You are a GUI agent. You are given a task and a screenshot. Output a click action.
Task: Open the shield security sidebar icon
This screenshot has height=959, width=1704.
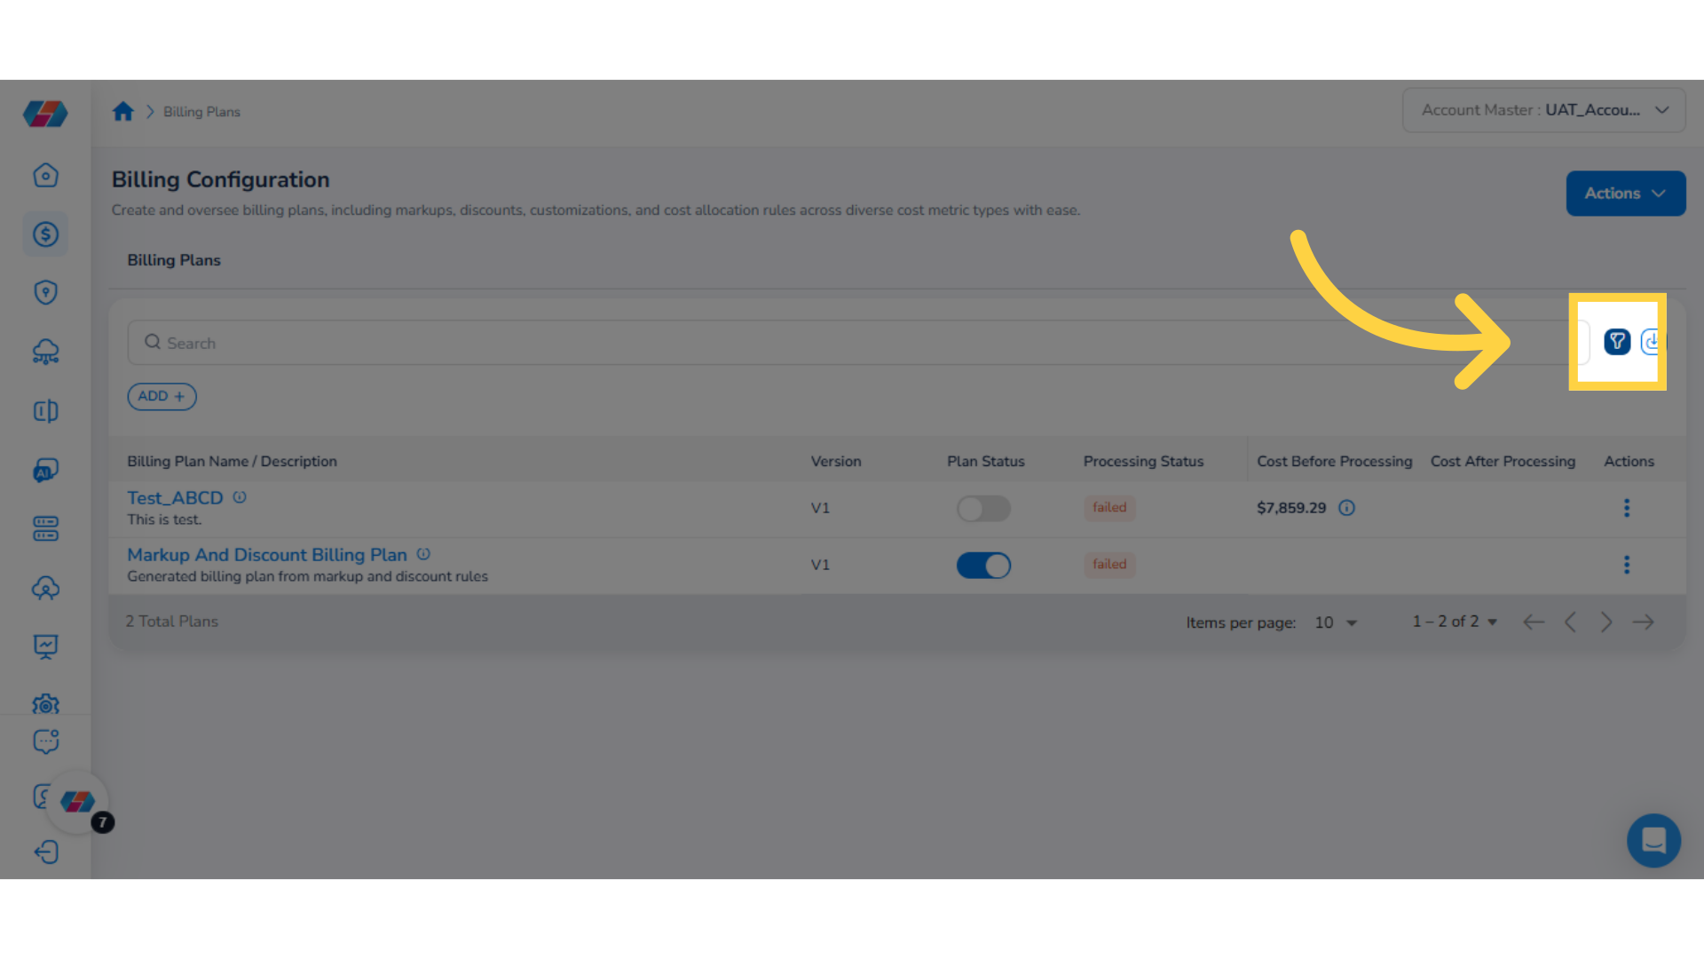click(45, 292)
